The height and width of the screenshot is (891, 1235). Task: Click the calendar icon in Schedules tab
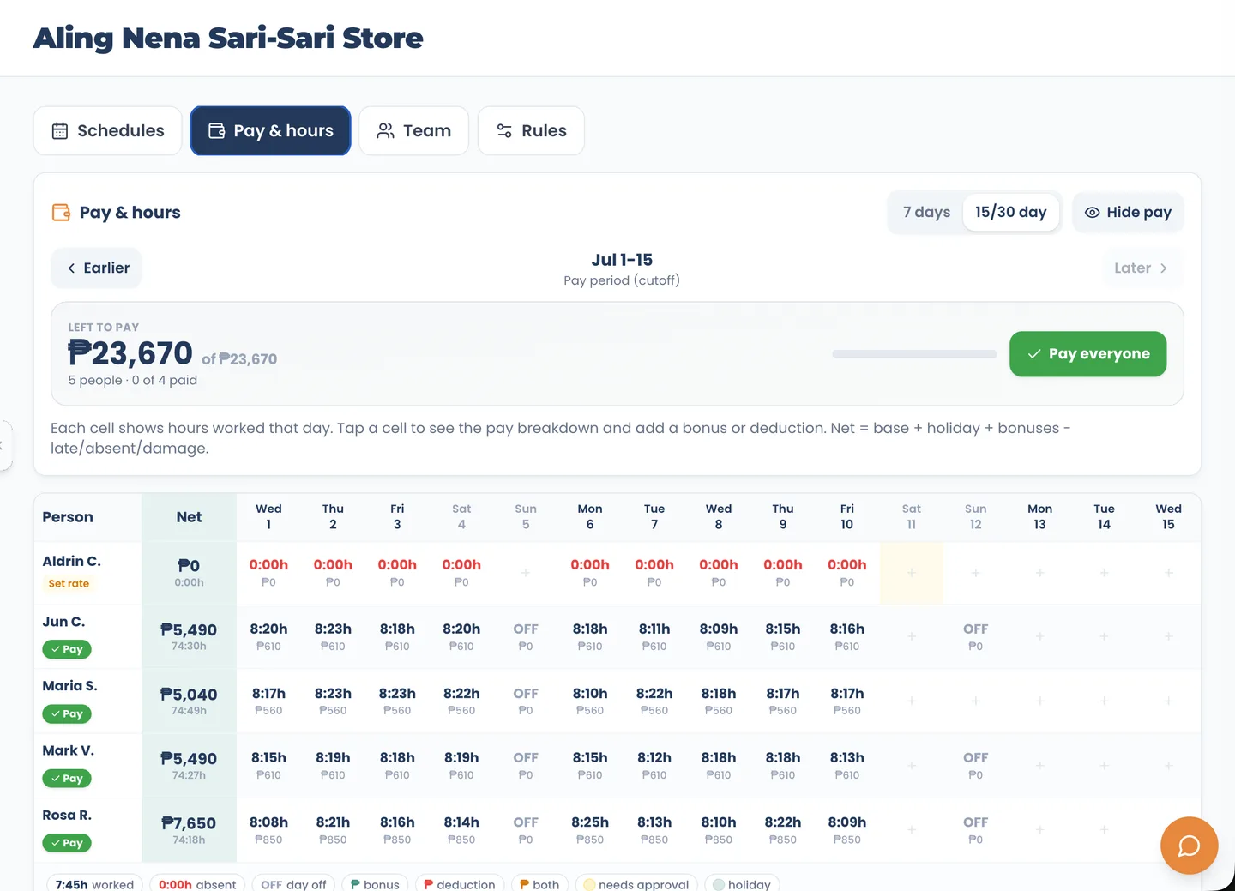click(60, 131)
